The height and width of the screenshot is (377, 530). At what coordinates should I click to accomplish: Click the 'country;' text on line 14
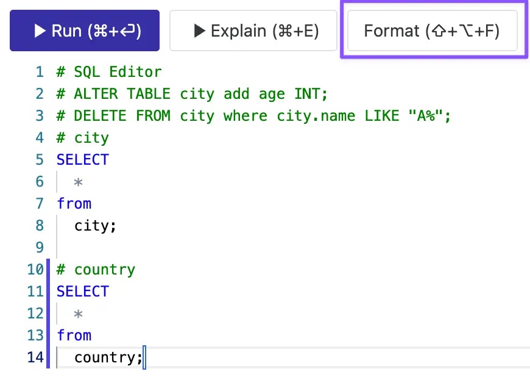(108, 357)
